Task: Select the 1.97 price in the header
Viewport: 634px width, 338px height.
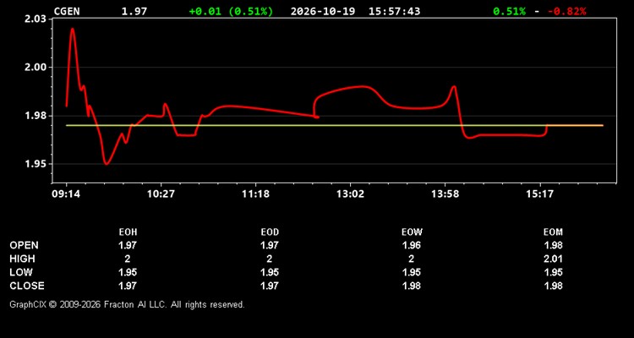Action: tap(134, 11)
